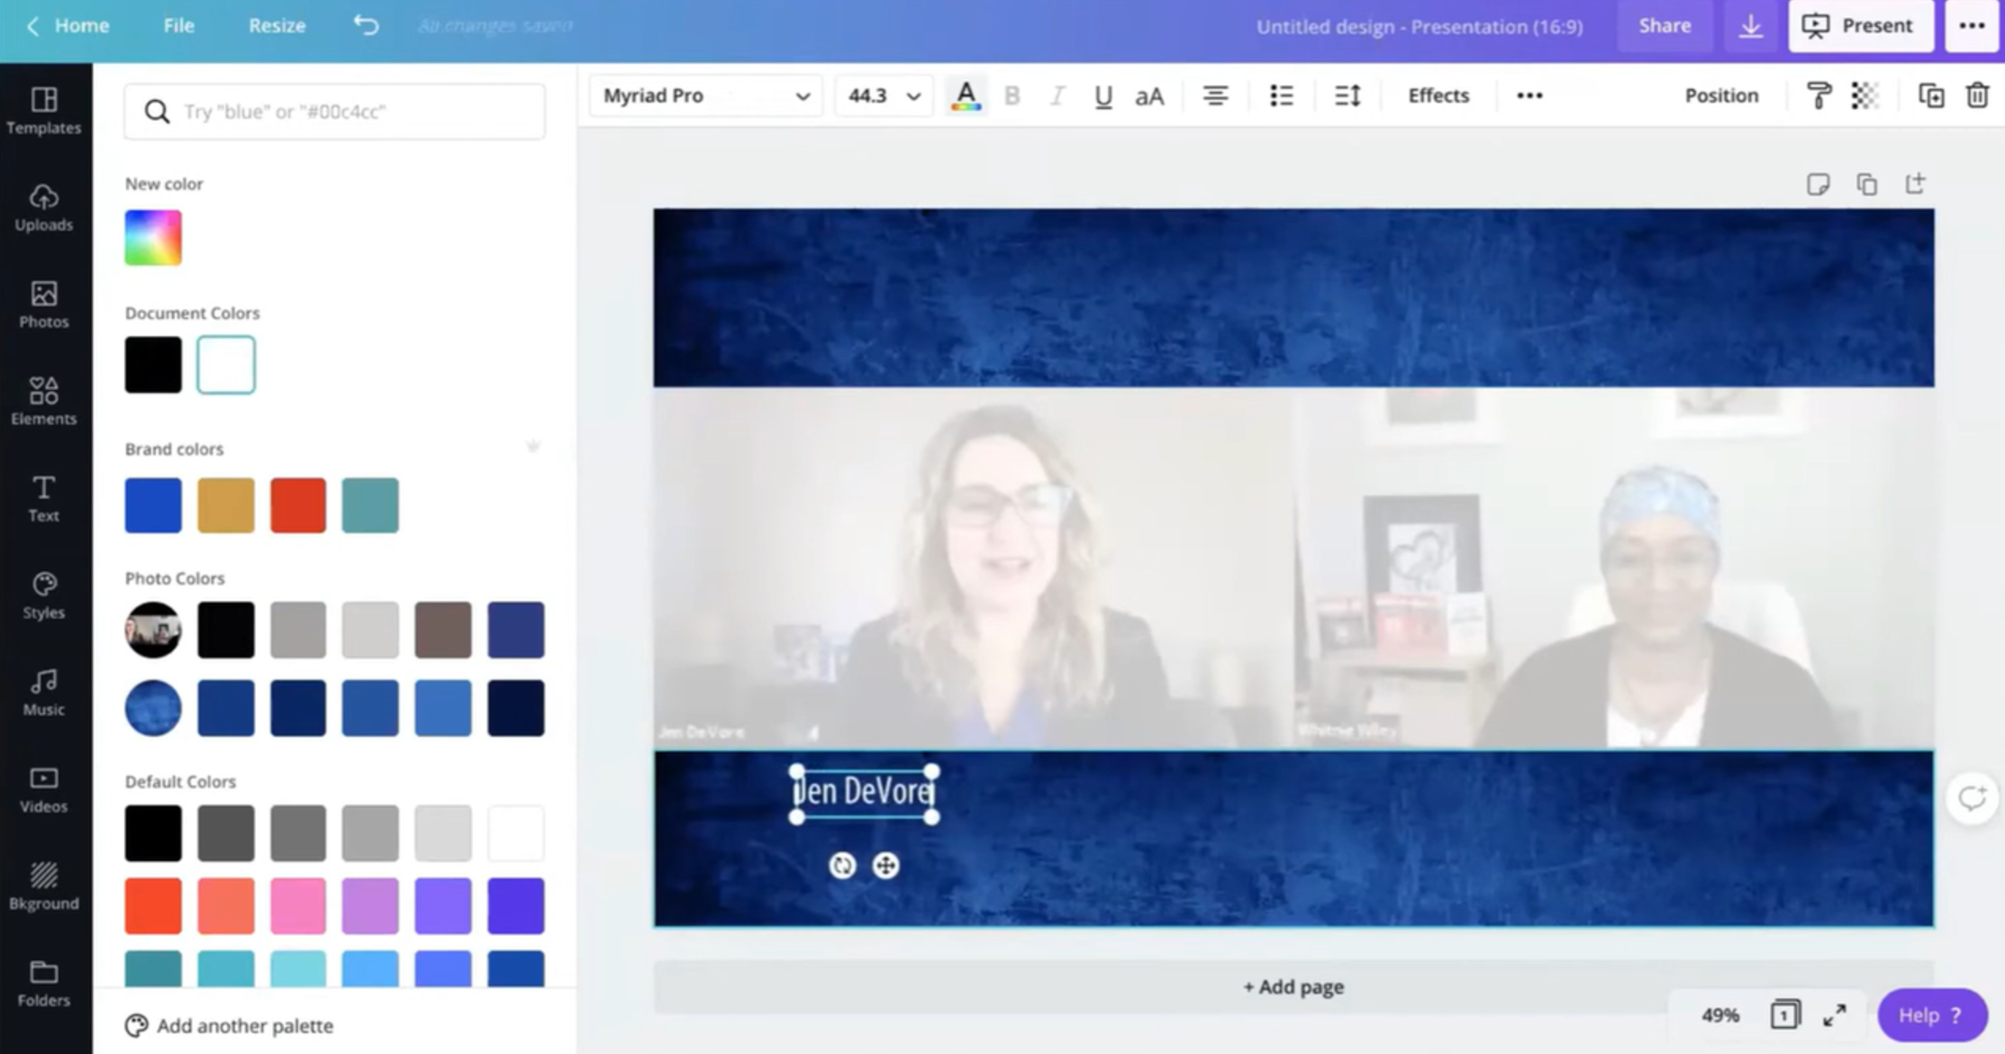Select the gold Brand colors swatch

(226, 505)
